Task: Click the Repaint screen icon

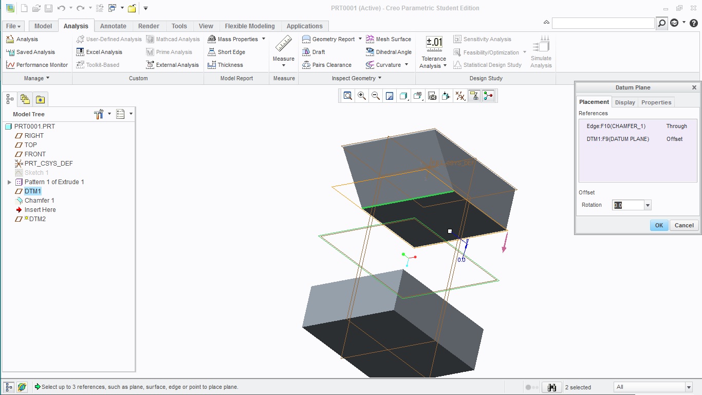Action: [x=390, y=96]
